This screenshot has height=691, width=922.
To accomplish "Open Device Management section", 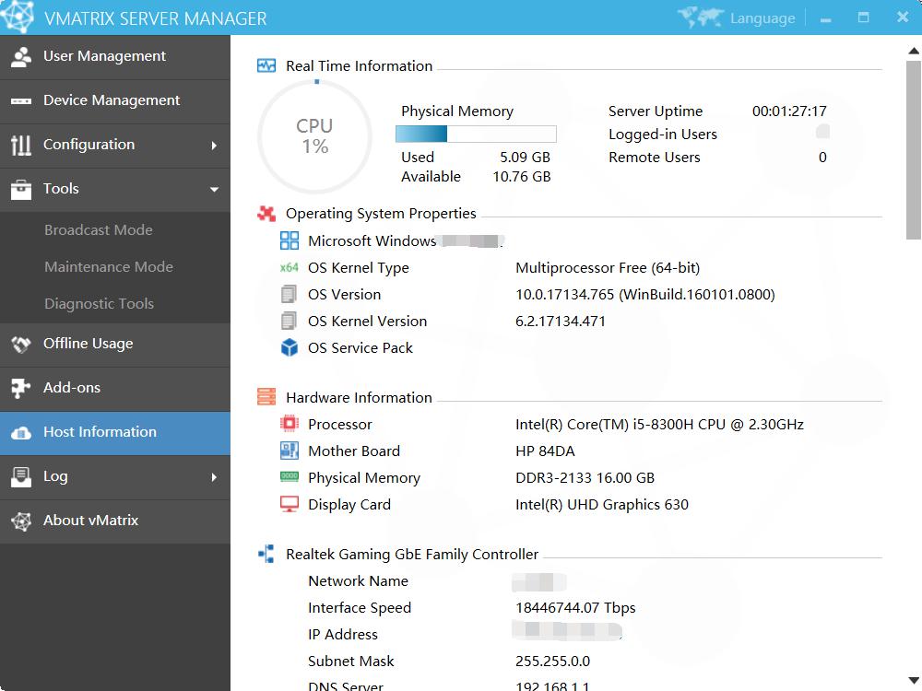I will pos(115,101).
